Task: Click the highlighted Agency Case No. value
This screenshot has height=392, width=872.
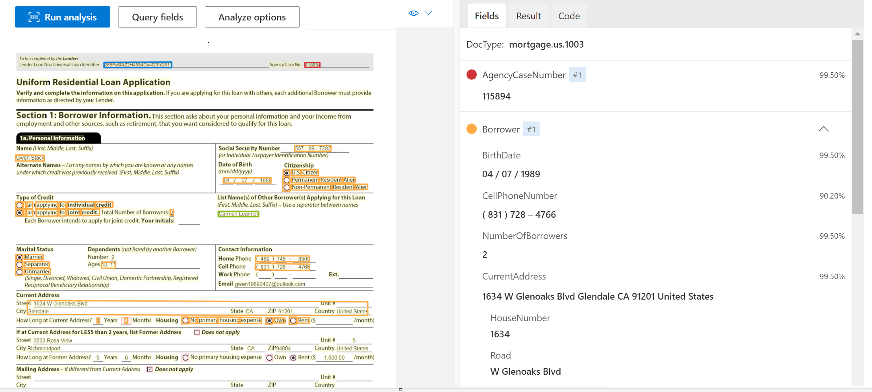Action: 313,65
